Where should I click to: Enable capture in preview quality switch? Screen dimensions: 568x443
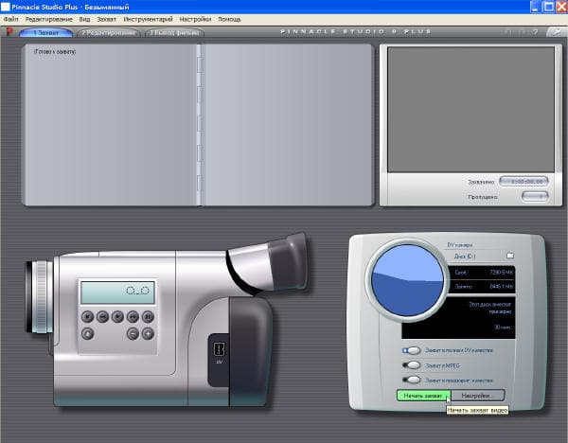pos(412,380)
